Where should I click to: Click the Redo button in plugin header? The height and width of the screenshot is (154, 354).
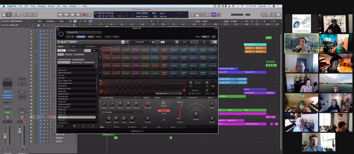click(x=116, y=37)
